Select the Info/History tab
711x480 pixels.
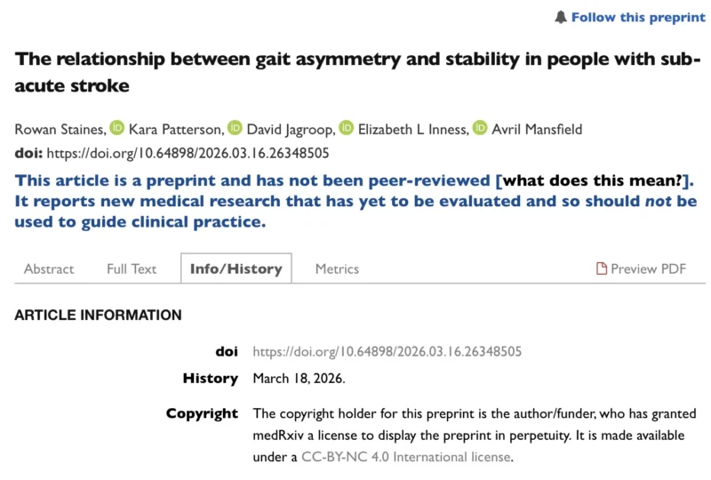point(236,268)
